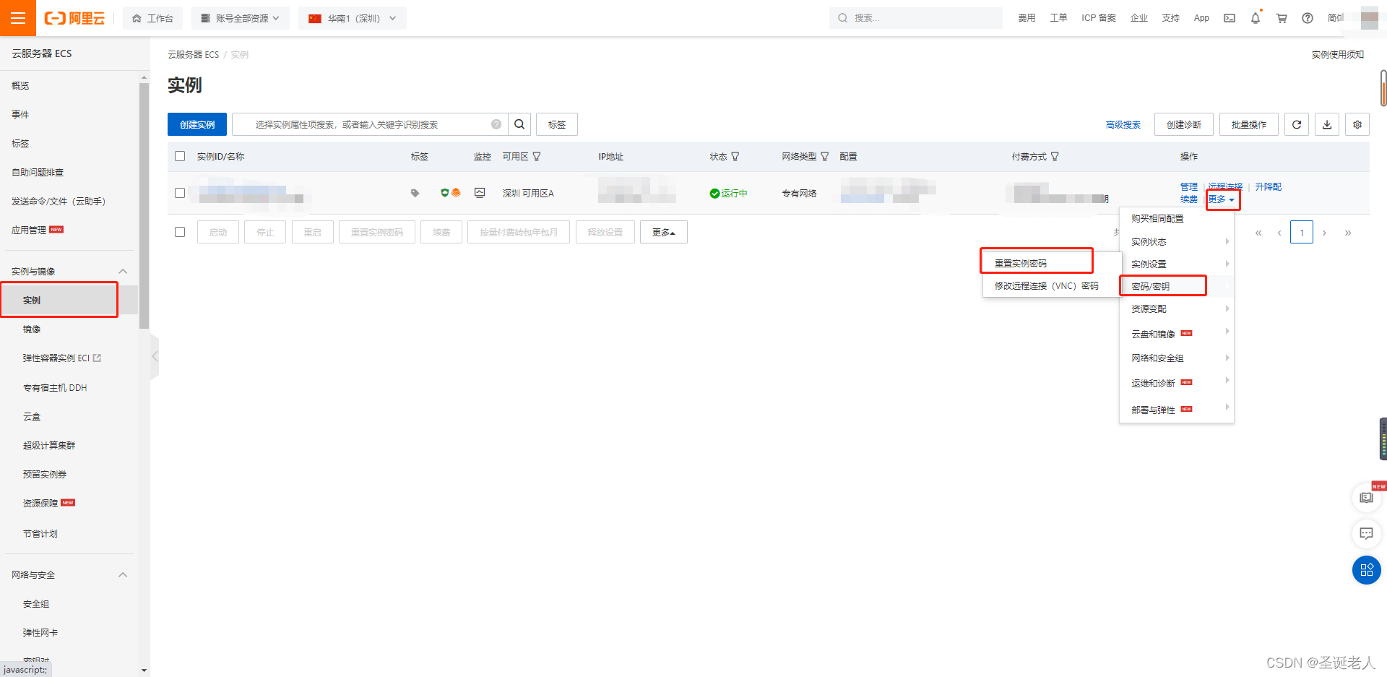Click the instance tag icon
Image resolution: width=1387 pixels, height=677 pixels.
click(x=415, y=193)
